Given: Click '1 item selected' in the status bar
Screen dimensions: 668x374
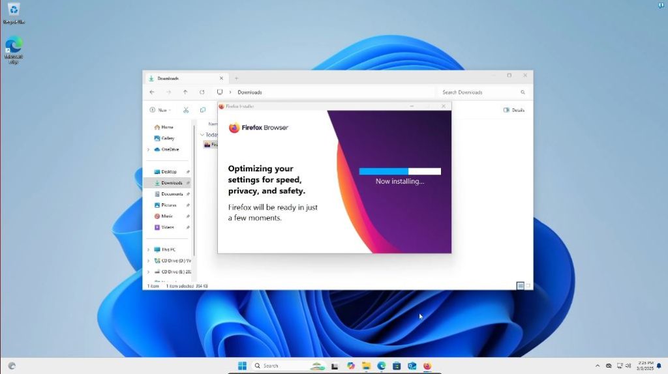Looking at the screenshot, I should [180, 286].
